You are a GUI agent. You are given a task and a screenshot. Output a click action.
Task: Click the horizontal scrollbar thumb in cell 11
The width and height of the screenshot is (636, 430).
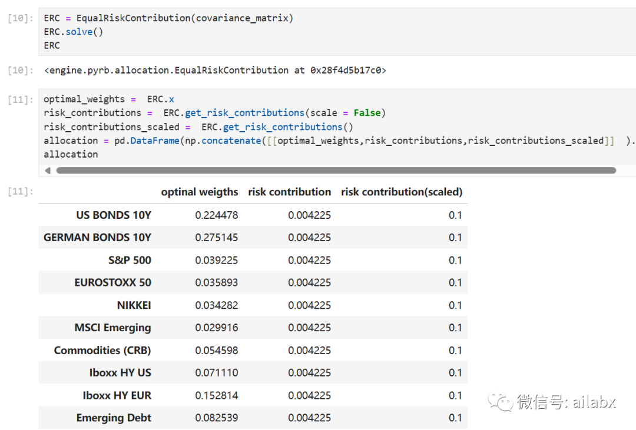pos(336,171)
